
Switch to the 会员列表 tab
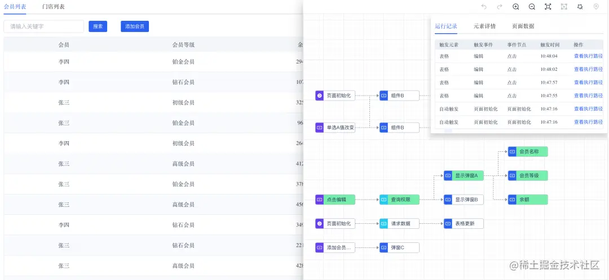pos(15,7)
